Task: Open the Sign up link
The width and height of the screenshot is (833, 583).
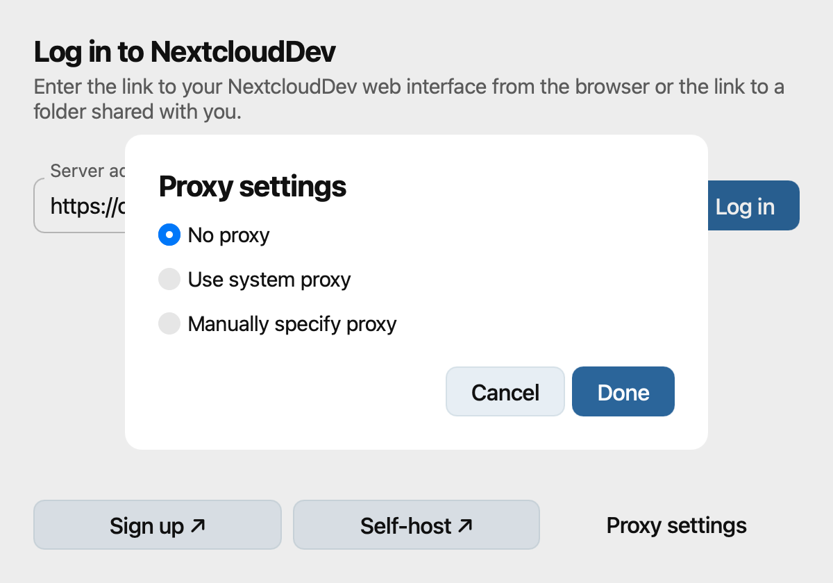Action: click(158, 525)
